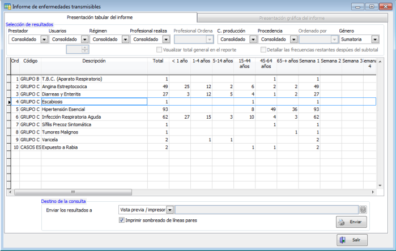The width and height of the screenshot is (396, 251).
Task: Click the Escabiosis description cell
Action: pos(94,102)
